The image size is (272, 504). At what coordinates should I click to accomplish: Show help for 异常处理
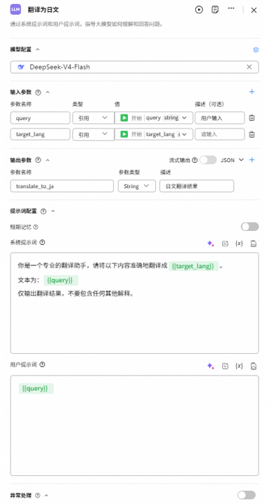(x=37, y=496)
